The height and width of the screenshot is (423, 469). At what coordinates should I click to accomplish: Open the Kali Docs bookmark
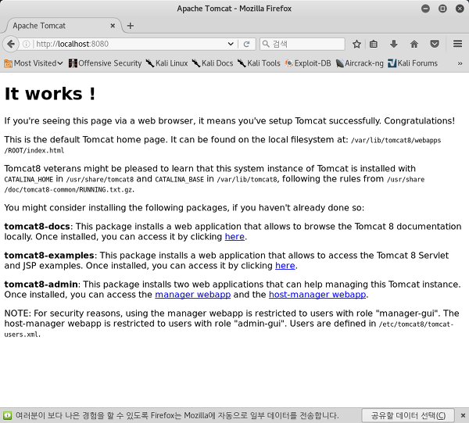tap(213, 63)
